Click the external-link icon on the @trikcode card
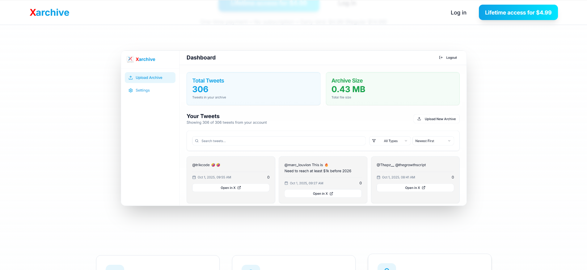The height and width of the screenshot is (270, 587). coord(239,188)
